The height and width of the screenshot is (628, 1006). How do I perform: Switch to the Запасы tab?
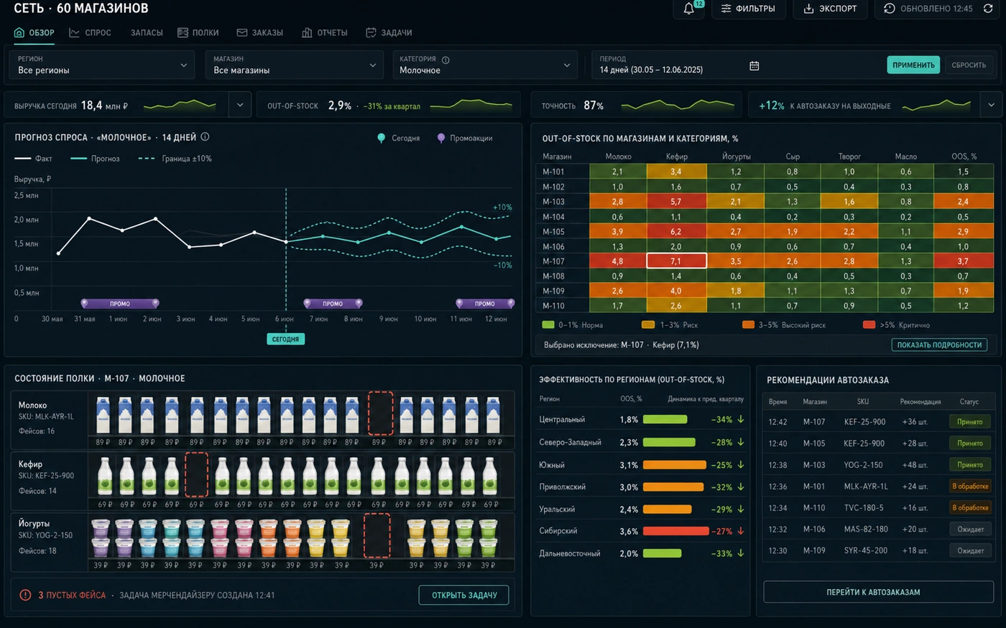point(147,33)
